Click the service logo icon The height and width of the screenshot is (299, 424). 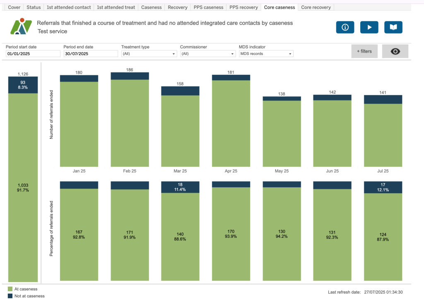[x=21, y=26]
